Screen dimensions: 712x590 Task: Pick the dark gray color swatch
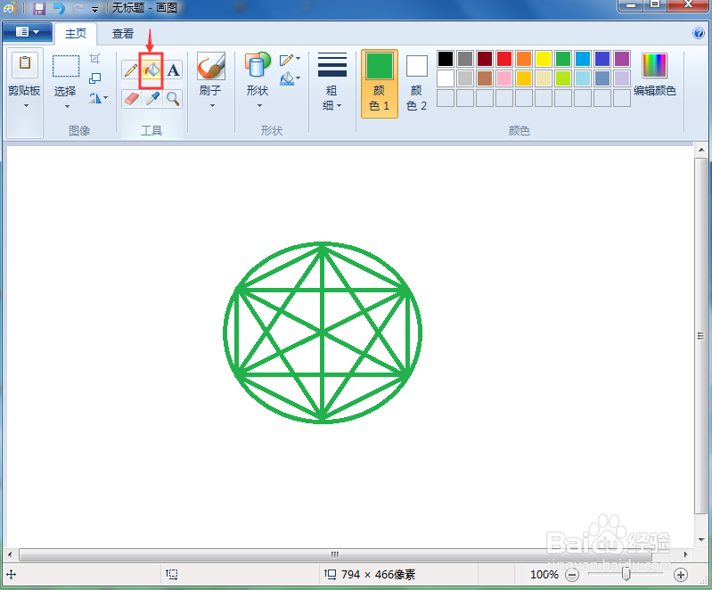click(x=465, y=59)
